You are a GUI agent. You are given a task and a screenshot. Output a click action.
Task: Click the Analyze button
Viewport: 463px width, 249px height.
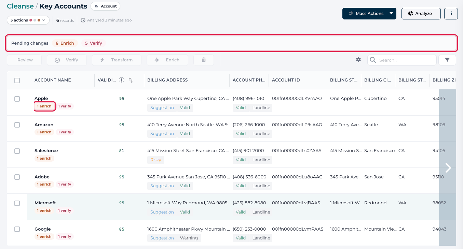coord(421,14)
